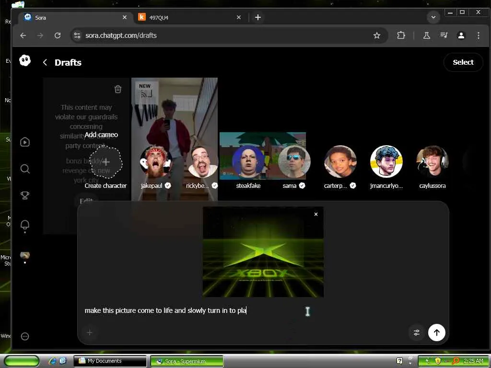Click the add attachment plus button

point(90,333)
